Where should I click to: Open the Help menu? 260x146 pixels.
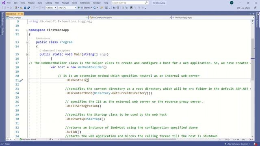pos(106,3)
